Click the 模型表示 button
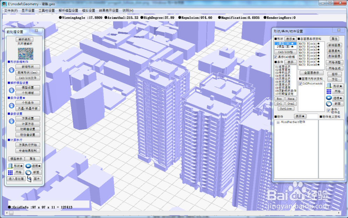348x218 pixels. coord(16,159)
